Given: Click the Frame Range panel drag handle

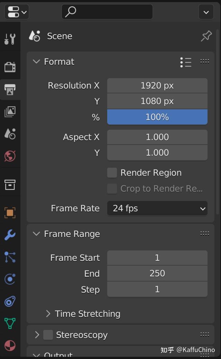Looking at the screenshot, I should click(x=204, y=233).
